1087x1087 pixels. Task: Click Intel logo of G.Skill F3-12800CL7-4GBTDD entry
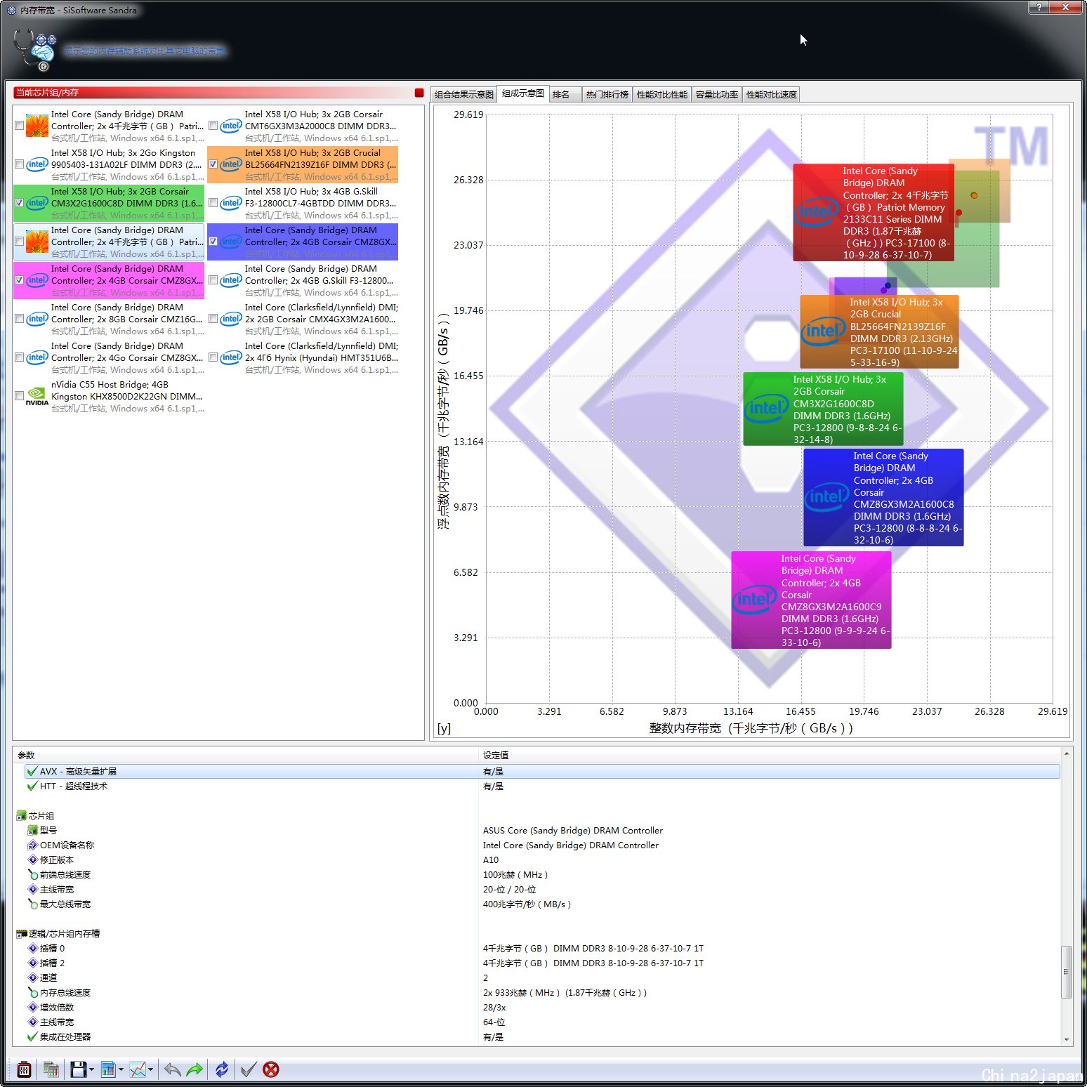click(x=231, y=203)
